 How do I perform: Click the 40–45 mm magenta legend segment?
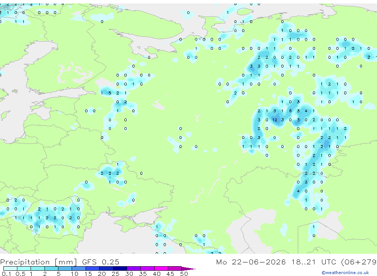tap(161, 268)
